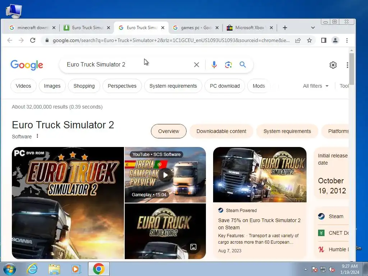Open the Chrome three-dot menu
Image resolution: width=368 pixels, height=276 pixels.
click(x=347, y=40)
